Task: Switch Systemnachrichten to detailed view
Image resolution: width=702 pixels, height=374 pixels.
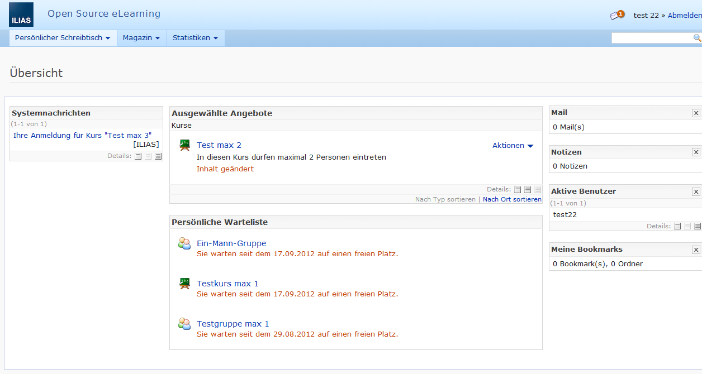Action: (x=158, y=156)
